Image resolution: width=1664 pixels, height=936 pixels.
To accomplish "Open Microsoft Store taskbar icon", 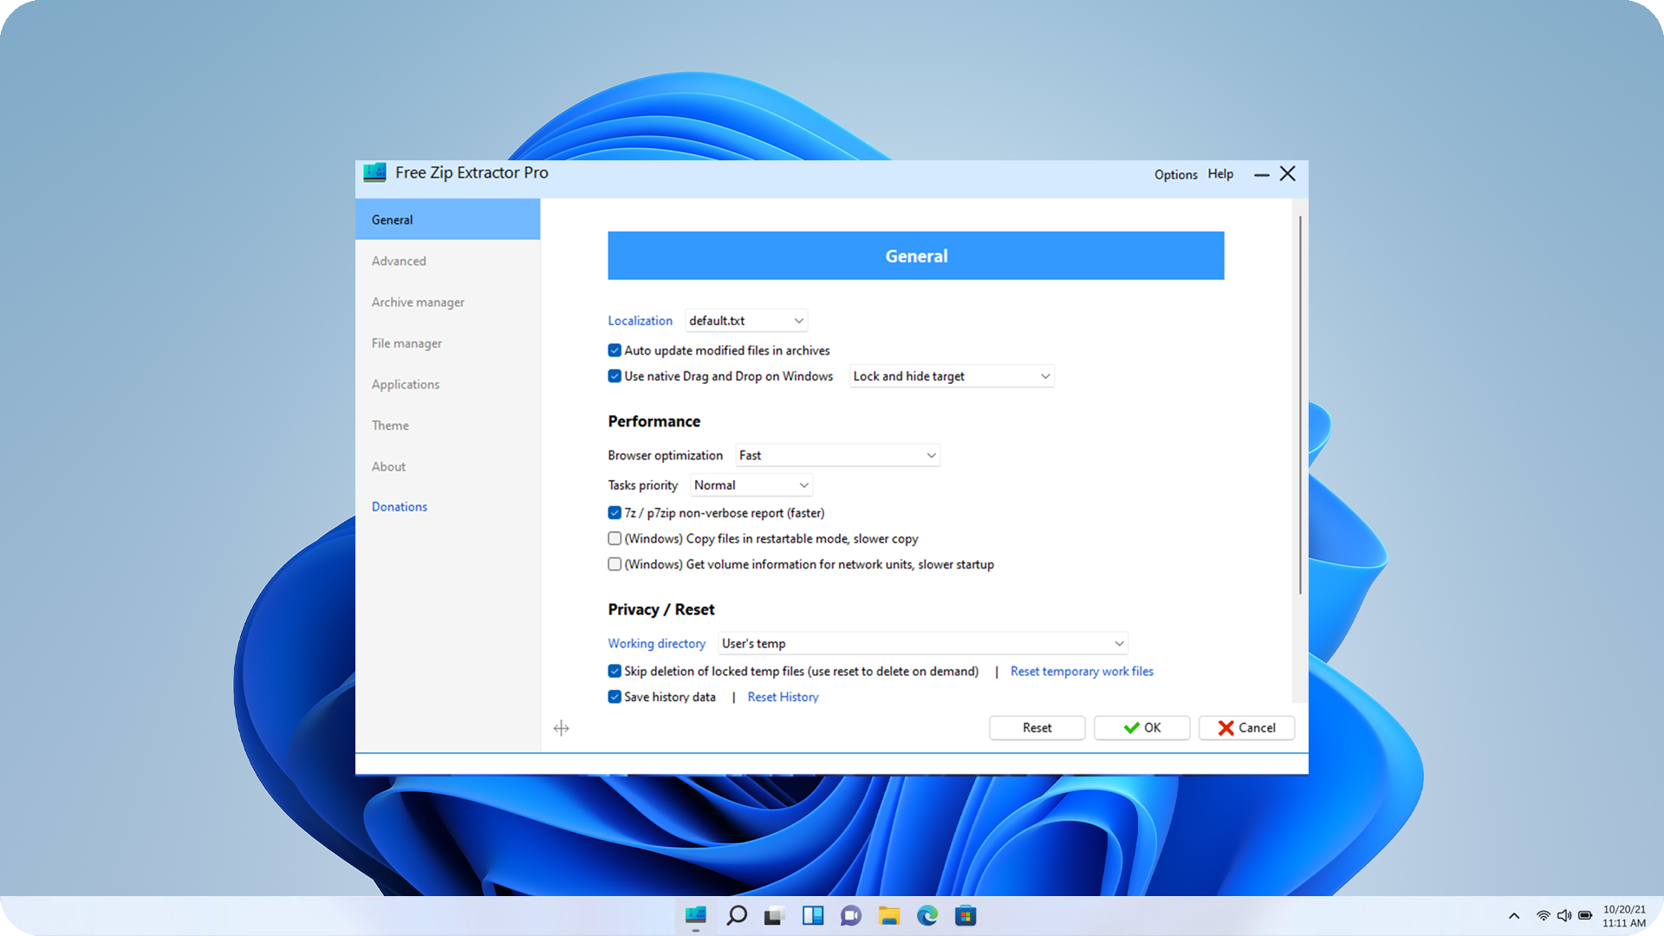I will click(x=965, y=915).
